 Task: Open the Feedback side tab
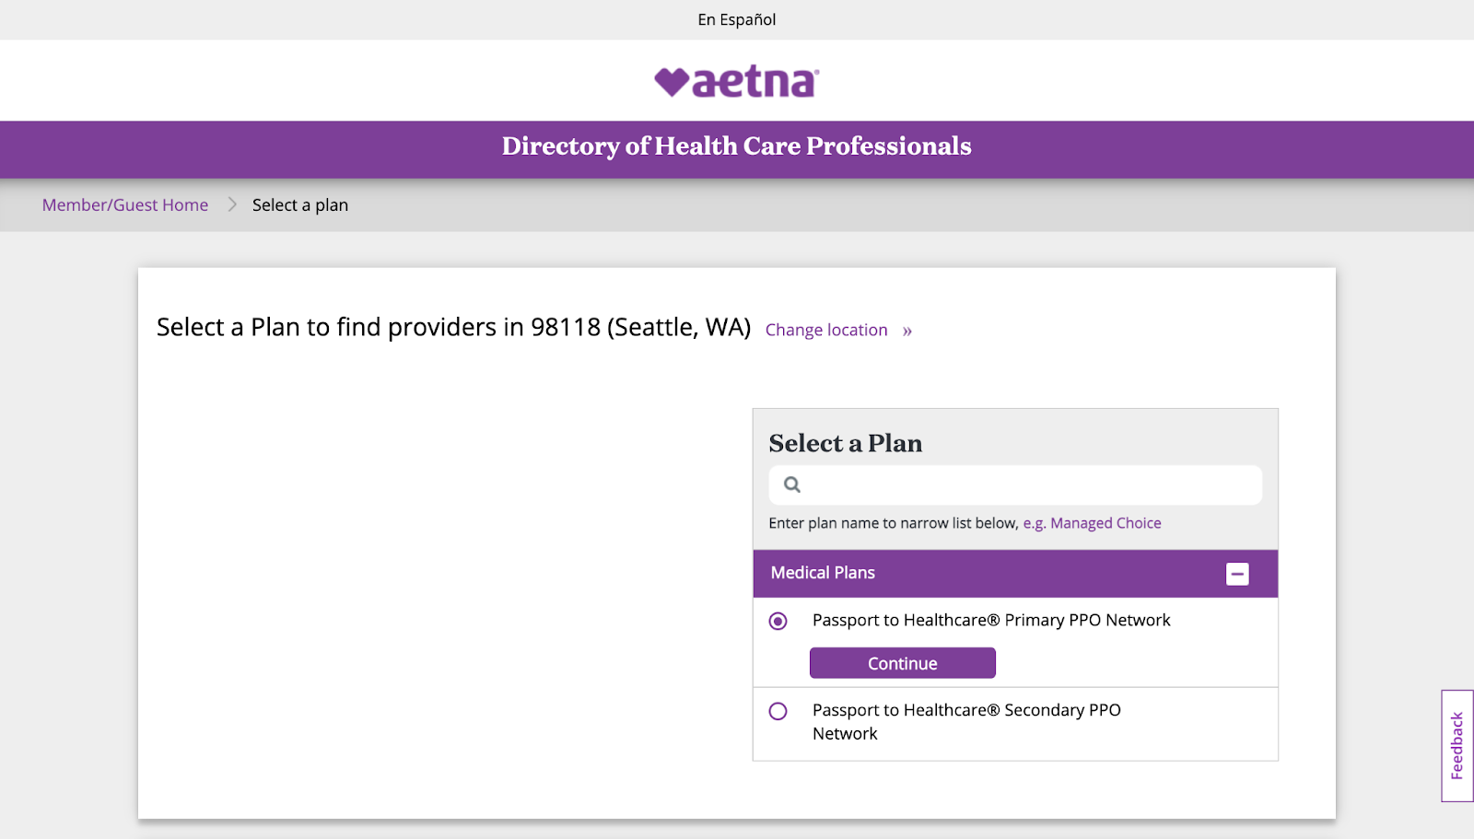pos(1456,746)
